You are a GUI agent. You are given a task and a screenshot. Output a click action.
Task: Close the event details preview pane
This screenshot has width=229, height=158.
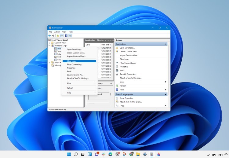111,84
